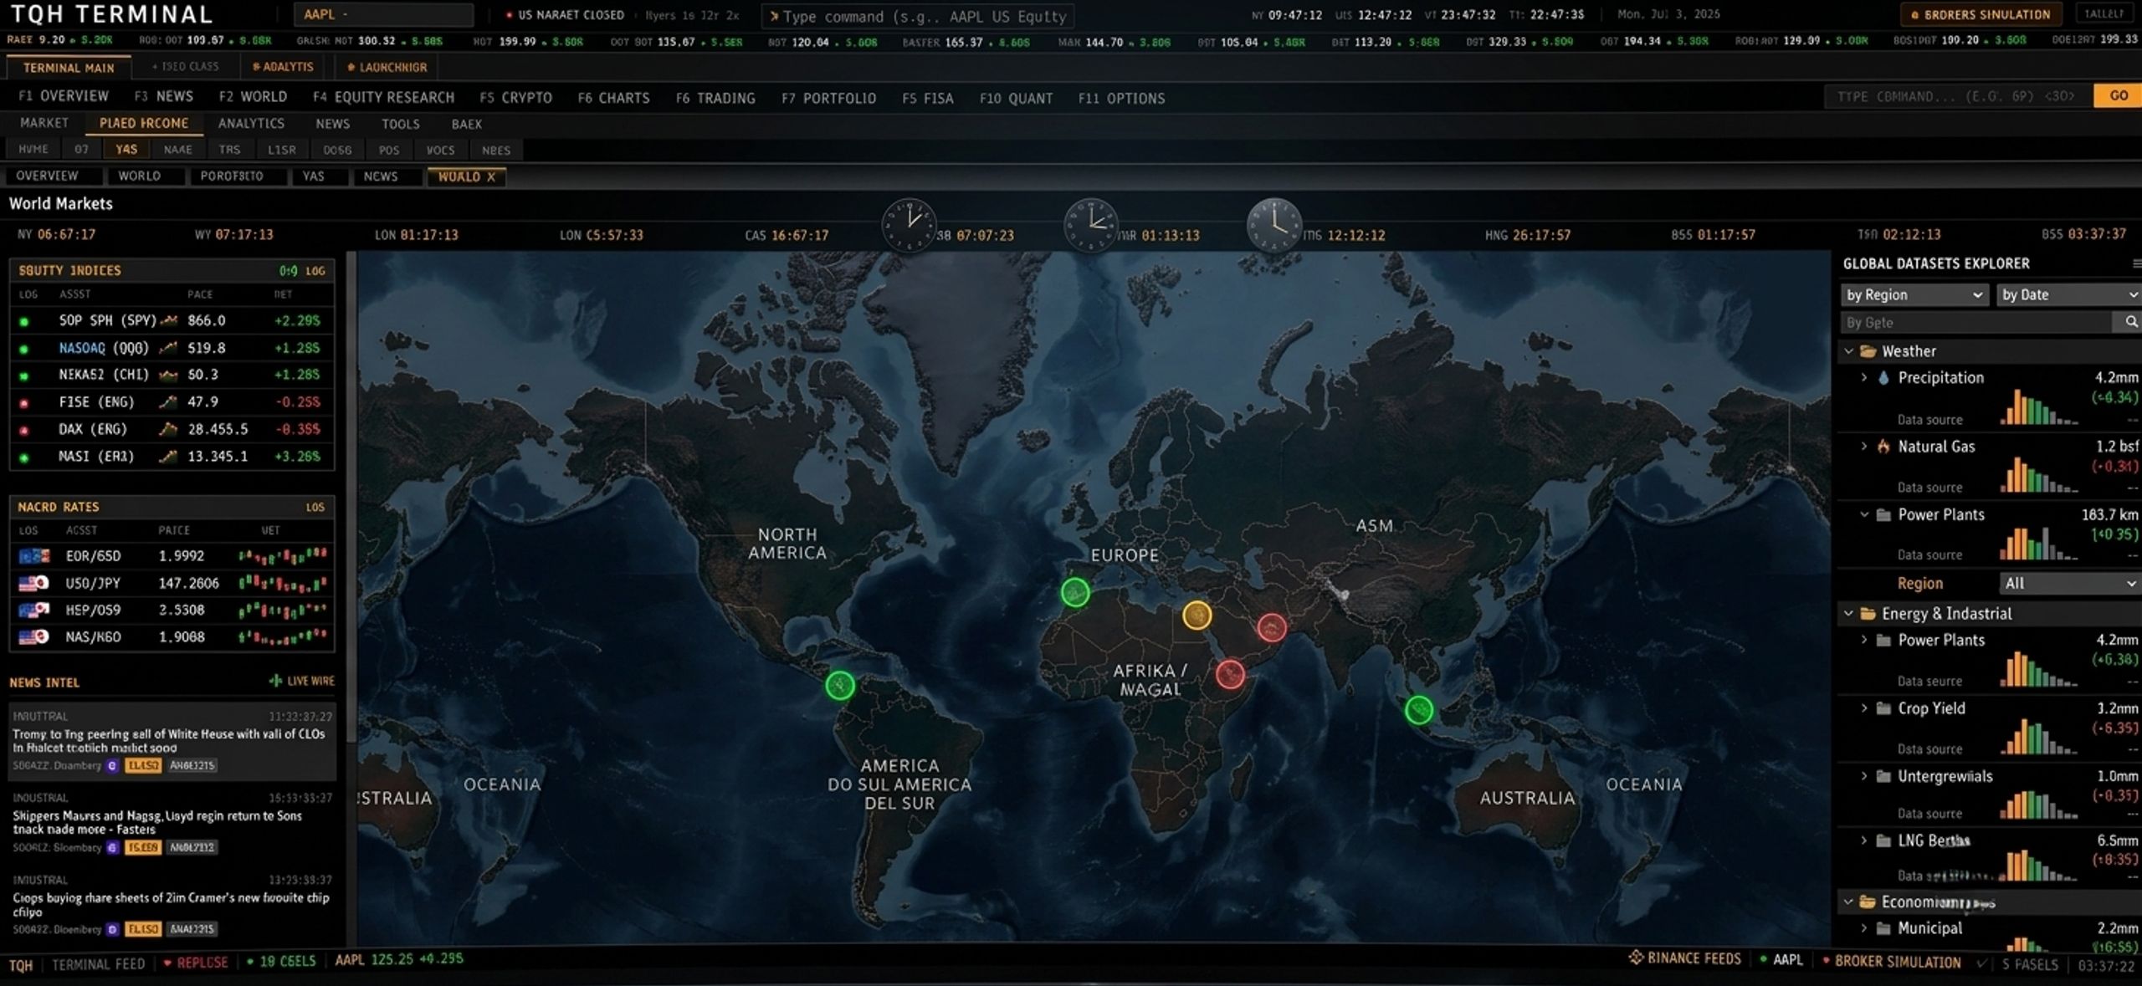Click the green map marker near Spain
The width and height of the screenshot is (2142, 986).
pyautogui.click(x=1075, y=592)
